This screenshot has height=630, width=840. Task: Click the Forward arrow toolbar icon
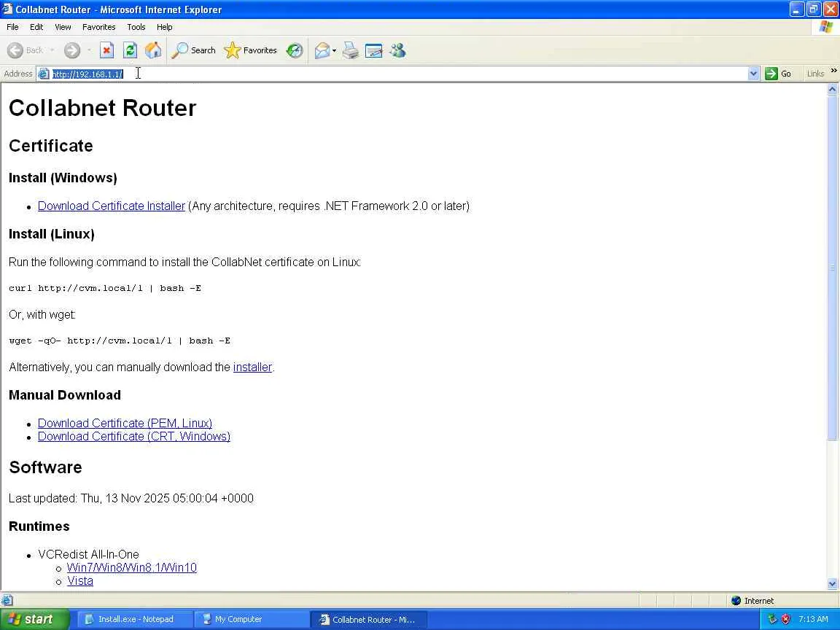tap(71, 50)
